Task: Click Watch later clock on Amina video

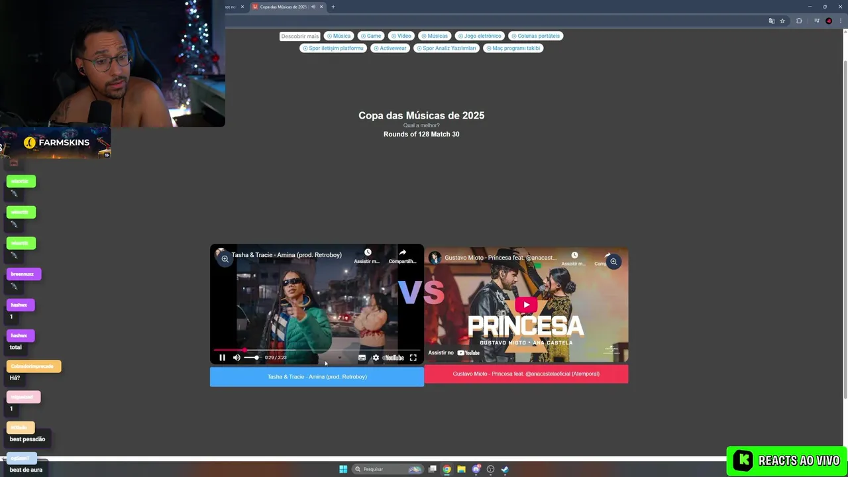Action: (368, 252)
